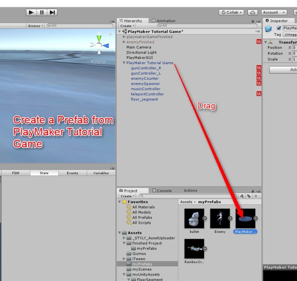297x281 pixels.
Task: Toggle the GameObject active checkbox in Inspector
Action: click(278, 28)
